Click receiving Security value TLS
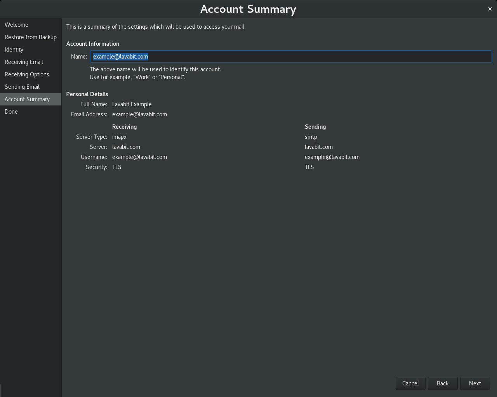This screenshot has width=497, height=397. pyautogui.click(x=117, y=167)
